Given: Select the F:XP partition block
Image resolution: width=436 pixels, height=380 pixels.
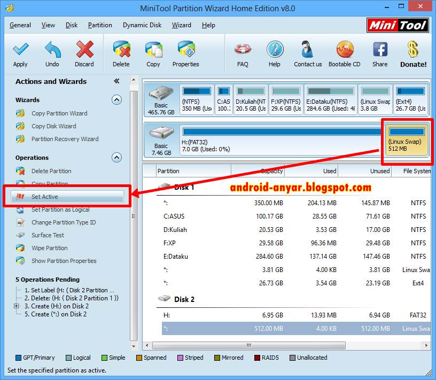Looking at the screenshot, I should [286, 99].
